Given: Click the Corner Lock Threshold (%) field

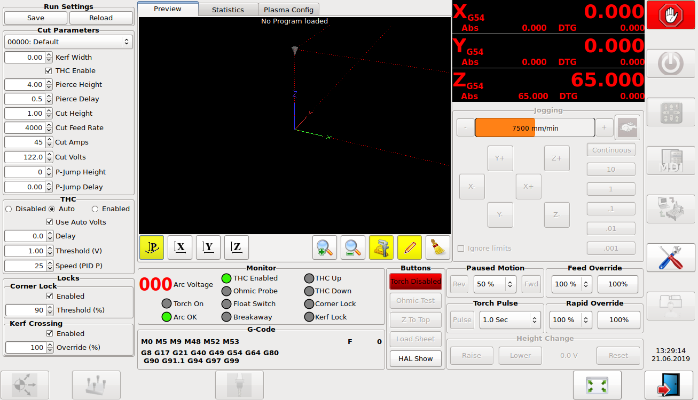Looking at the screenshot, I should pos(26,310).
